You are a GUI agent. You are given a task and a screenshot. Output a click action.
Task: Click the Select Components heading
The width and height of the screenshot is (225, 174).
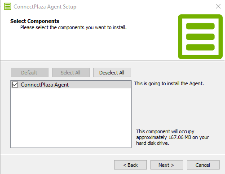tap(35, 21)
